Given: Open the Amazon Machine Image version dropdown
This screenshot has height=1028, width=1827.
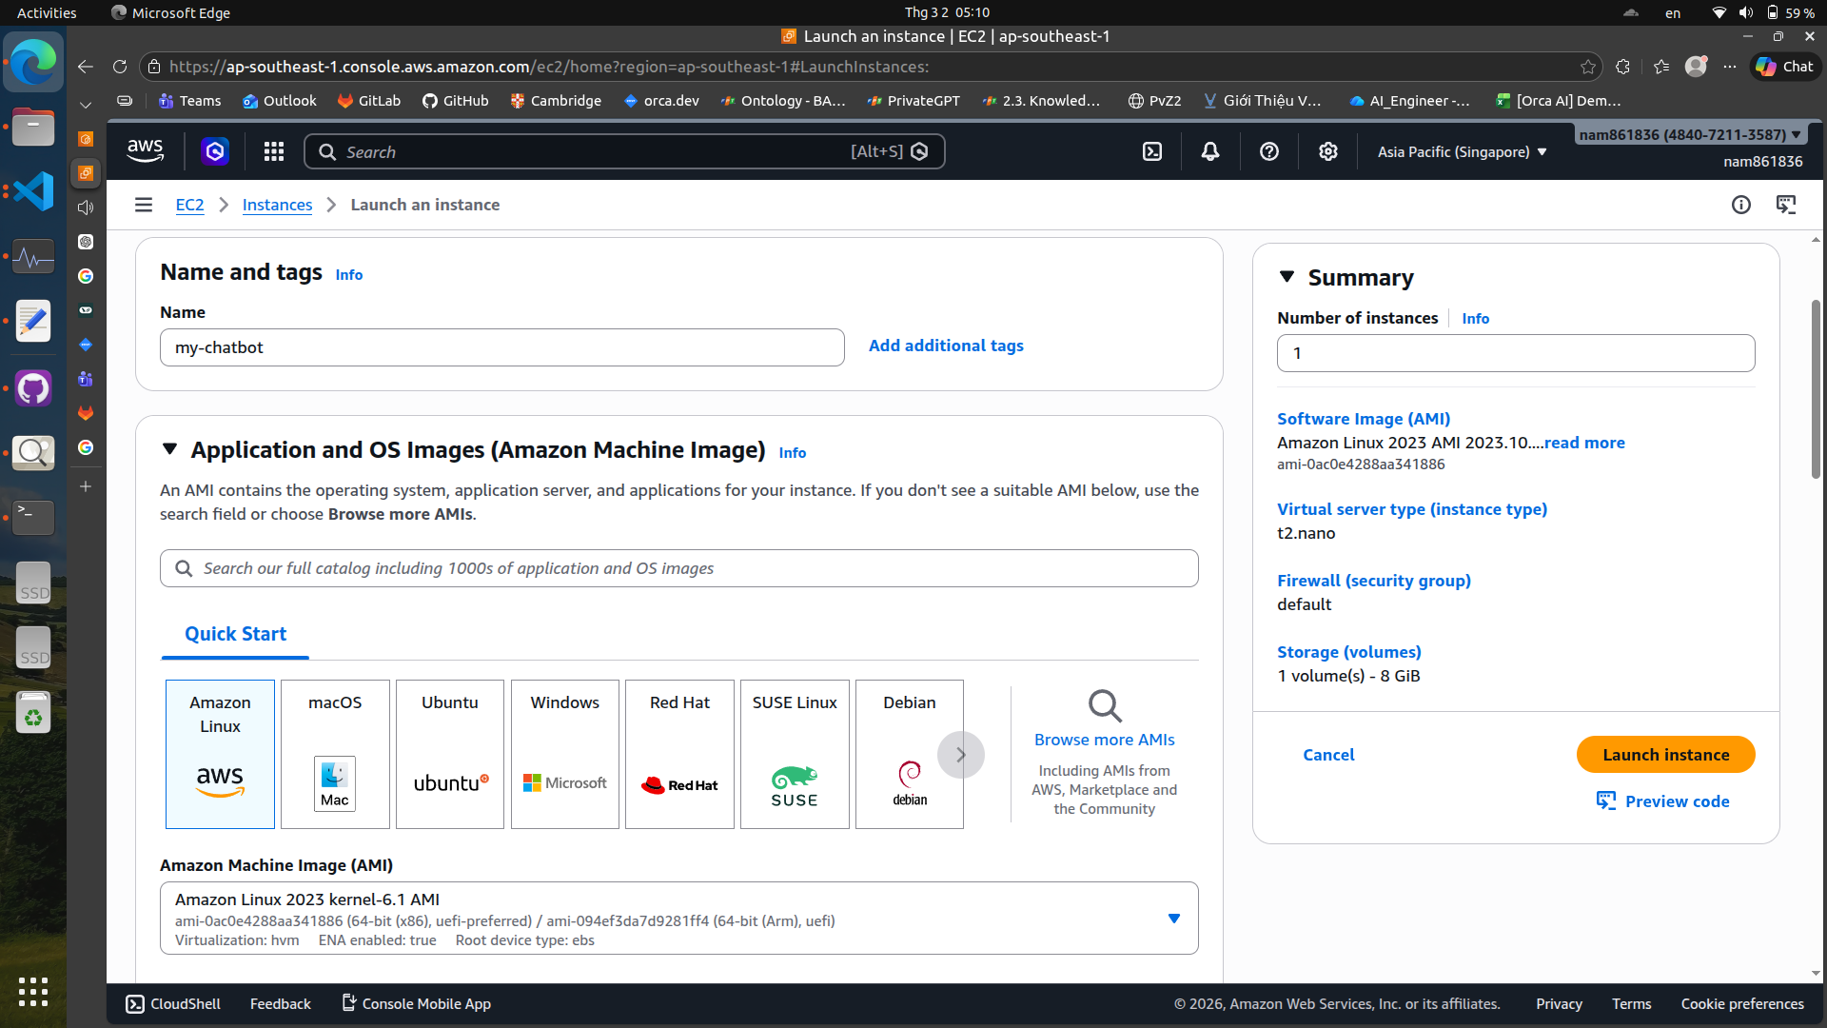Looking at the screenshot, I should coord(1173,918).
